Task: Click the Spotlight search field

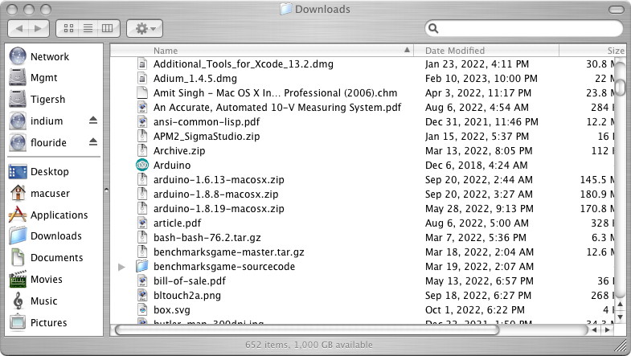Action: click(524, 28)
